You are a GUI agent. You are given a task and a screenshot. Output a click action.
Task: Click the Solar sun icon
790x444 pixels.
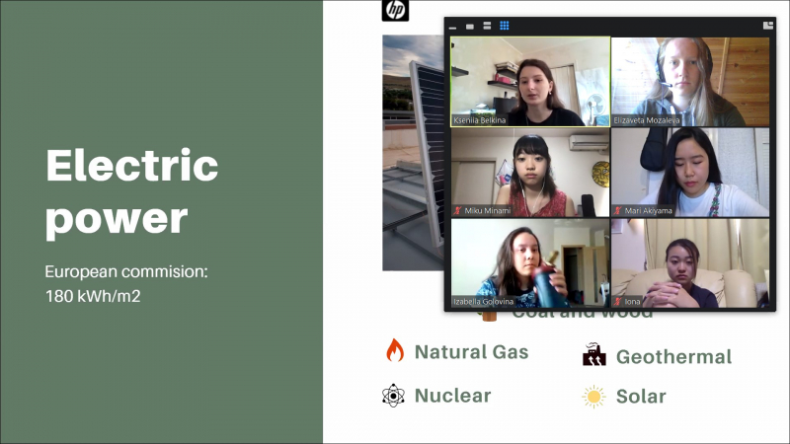[593, 397]
